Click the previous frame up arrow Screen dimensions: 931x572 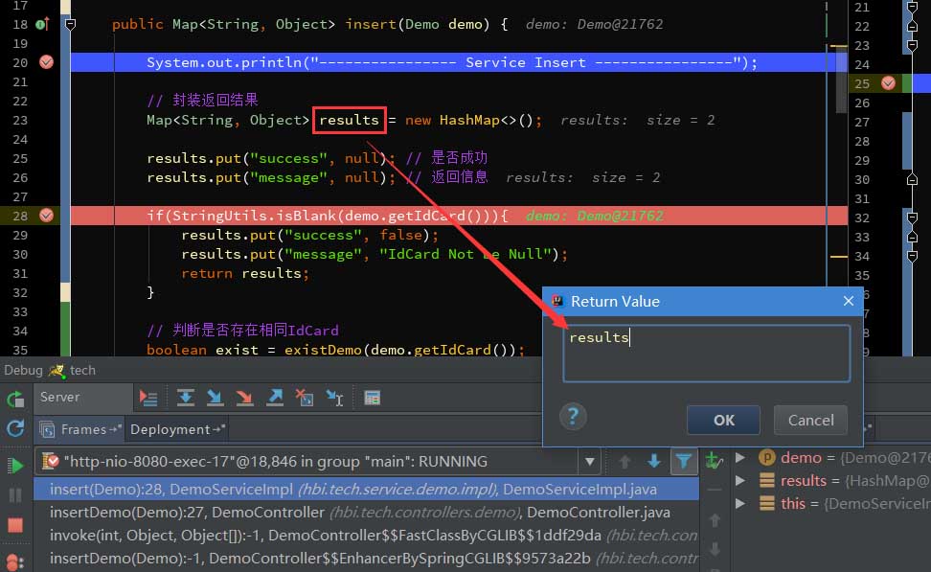(x=624, y=462)
